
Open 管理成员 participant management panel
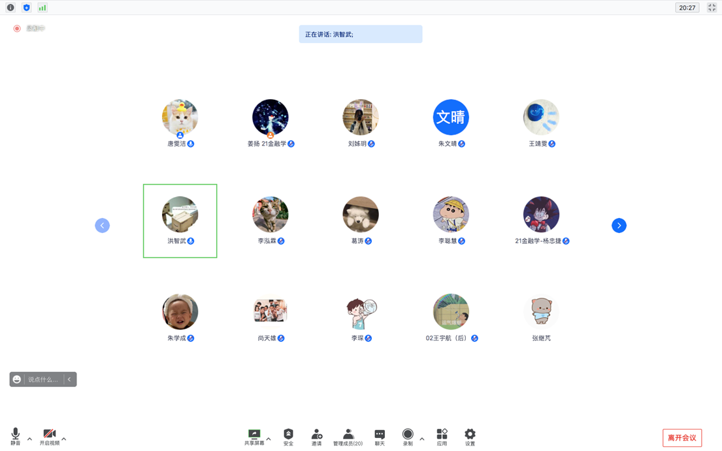tap(348, 436)
